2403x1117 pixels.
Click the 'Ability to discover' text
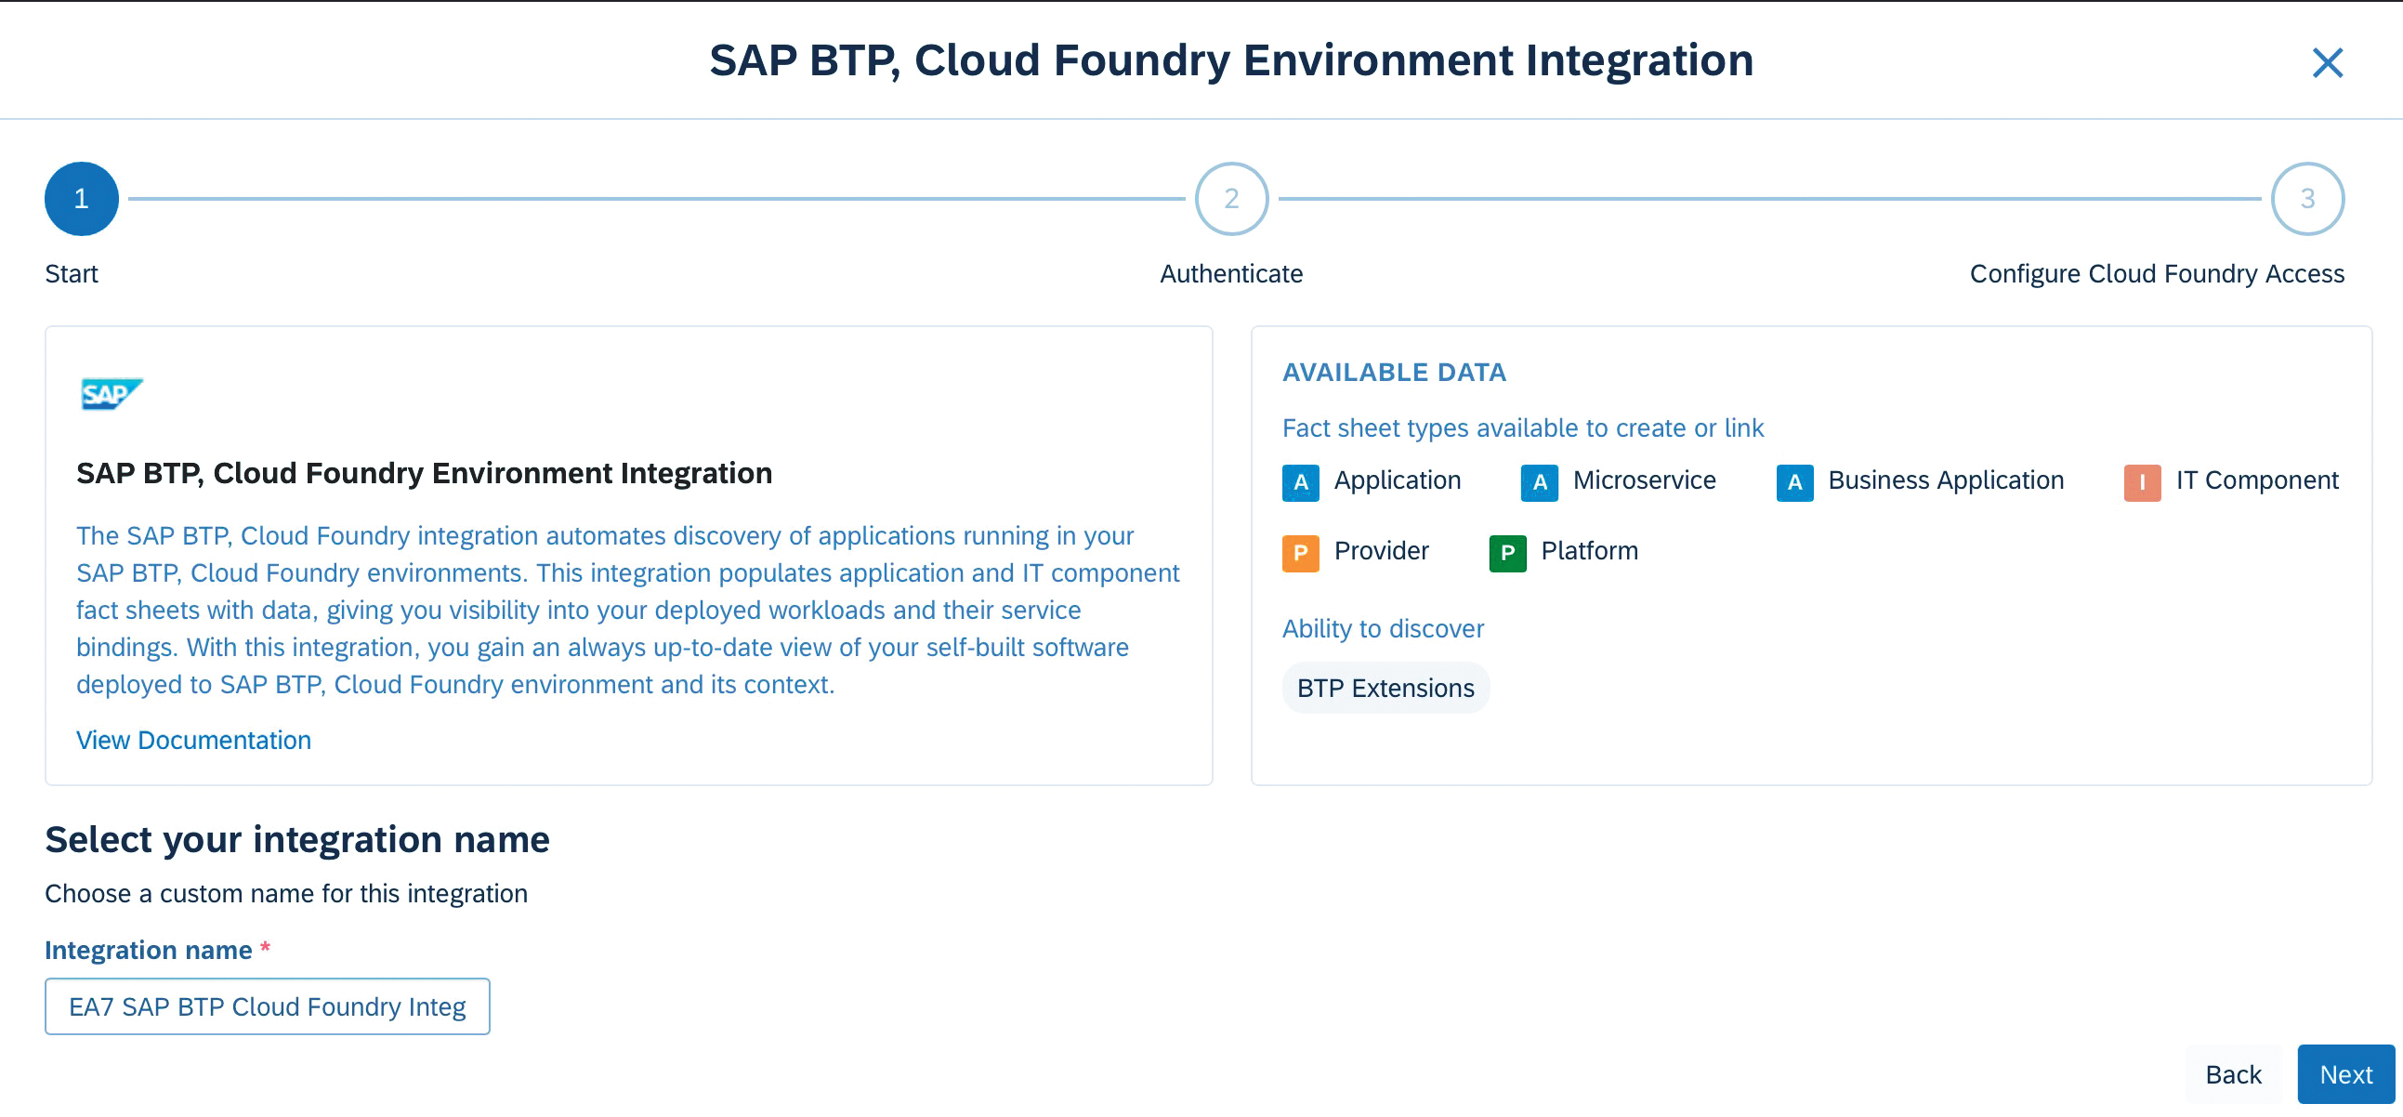[1383, 628]
